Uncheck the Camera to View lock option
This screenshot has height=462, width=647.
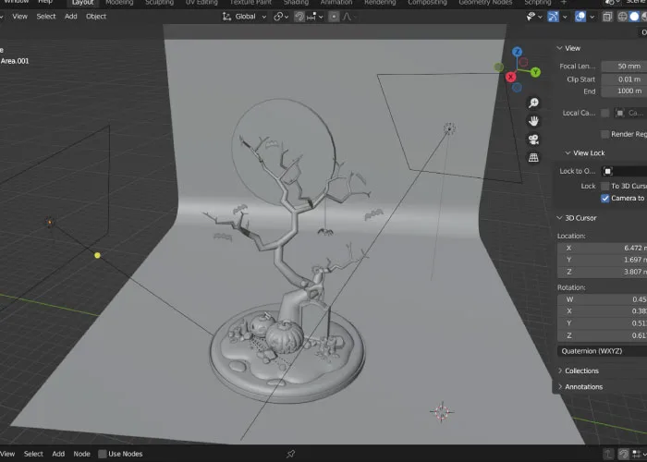tap(605, 198)
